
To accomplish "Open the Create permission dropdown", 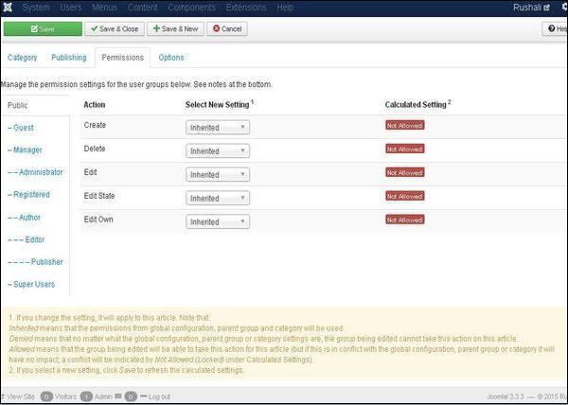I will (x=218, y=128).
